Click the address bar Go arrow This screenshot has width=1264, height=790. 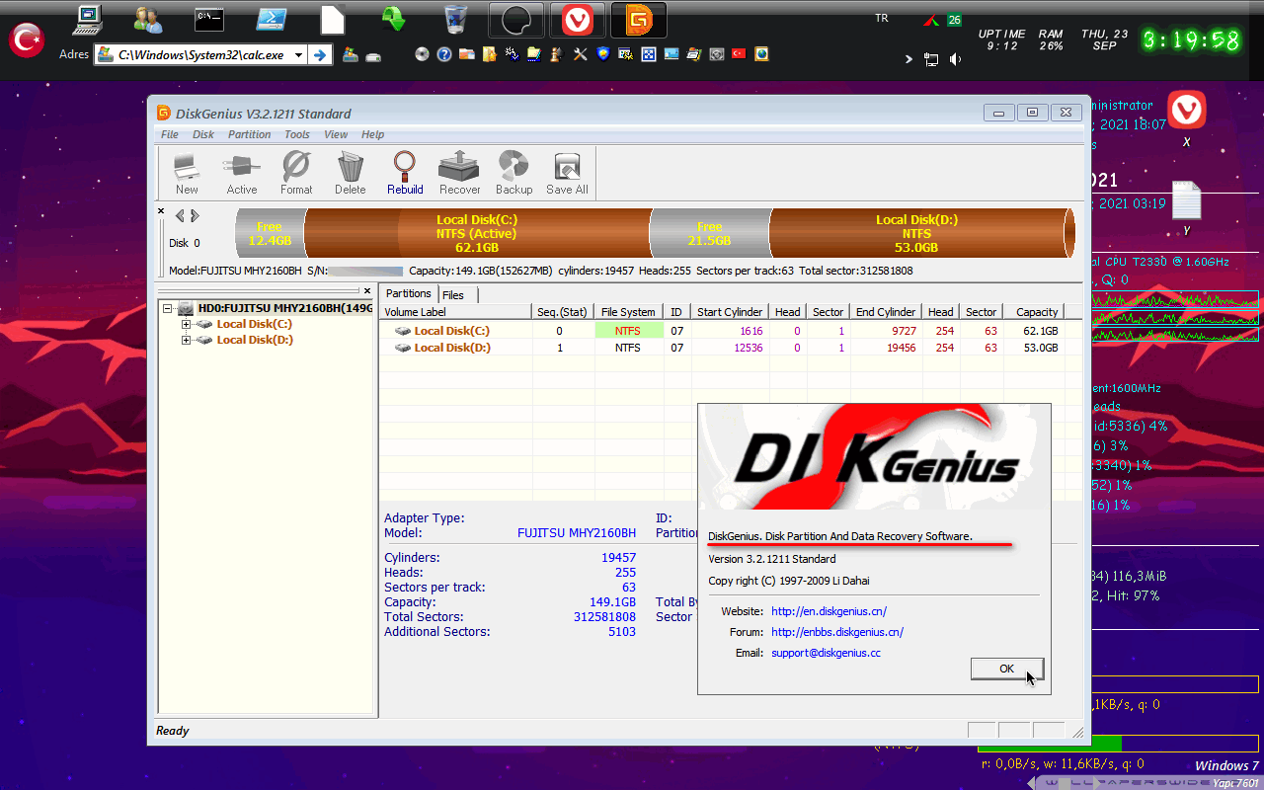pyautogui.click(x=319, y=55)
